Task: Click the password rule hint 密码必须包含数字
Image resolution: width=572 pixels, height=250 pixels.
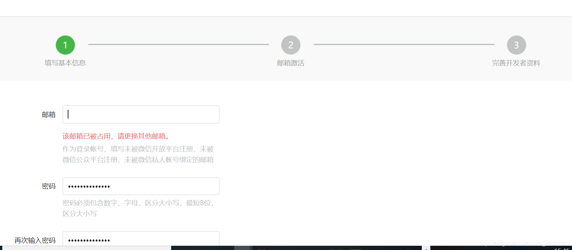Action: [138, 208]
